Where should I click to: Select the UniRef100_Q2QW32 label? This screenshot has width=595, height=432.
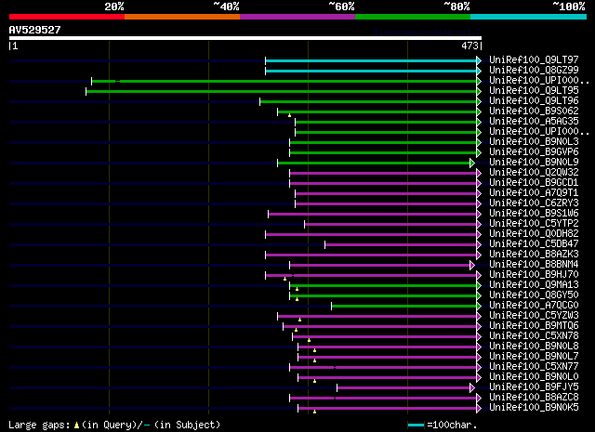pyautogui.click(x=534, y=173)
